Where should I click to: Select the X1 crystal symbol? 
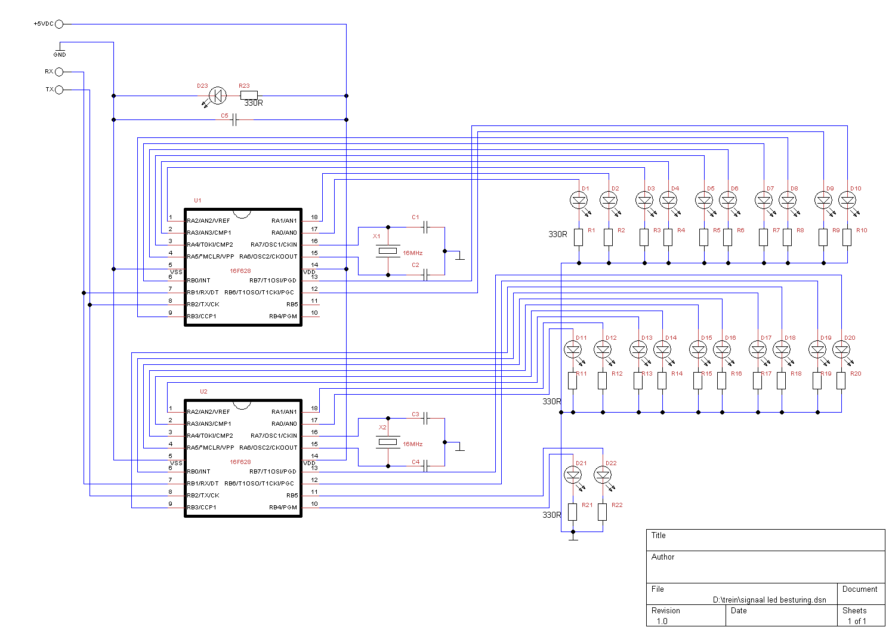click(388, 251)
